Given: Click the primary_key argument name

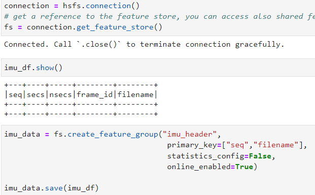Looking at the screenshot, I should 192,145.
